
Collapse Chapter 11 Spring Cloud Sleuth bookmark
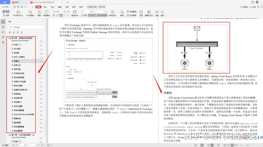8,135
